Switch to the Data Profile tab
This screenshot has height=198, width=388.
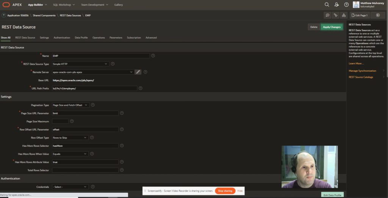coord(81,38)
